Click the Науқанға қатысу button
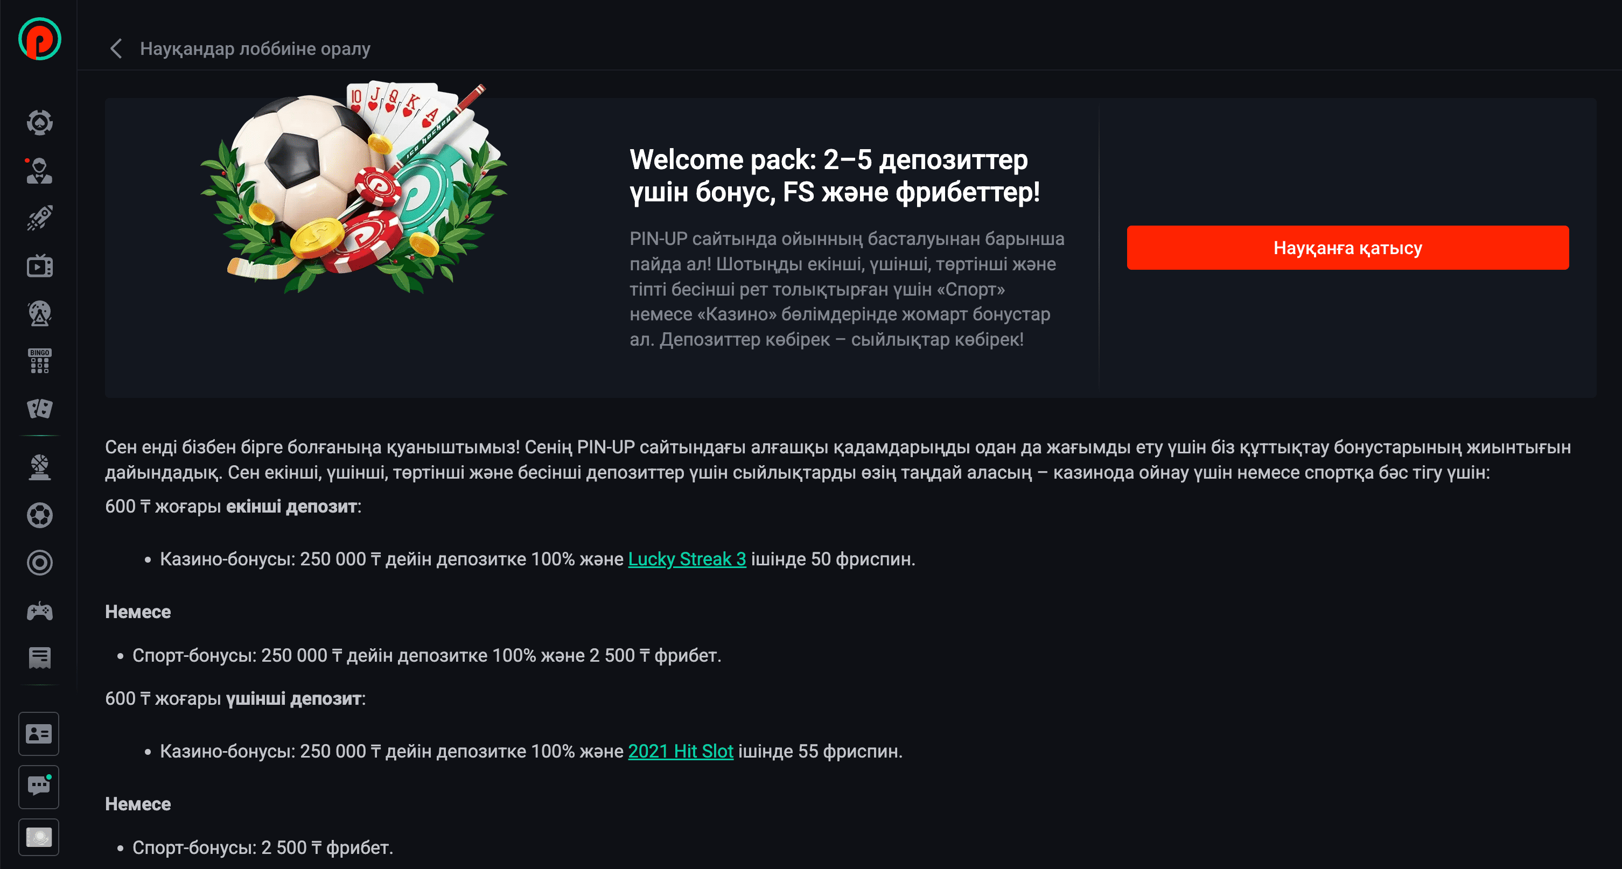The image size is (1622, 869). click(x=1347, y=248)
